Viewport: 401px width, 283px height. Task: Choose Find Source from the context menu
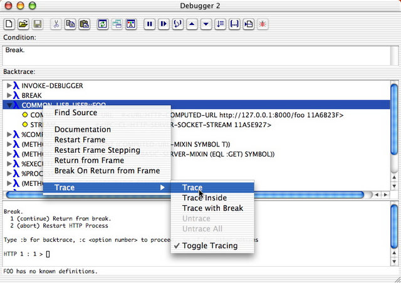(x=107, y=113)
